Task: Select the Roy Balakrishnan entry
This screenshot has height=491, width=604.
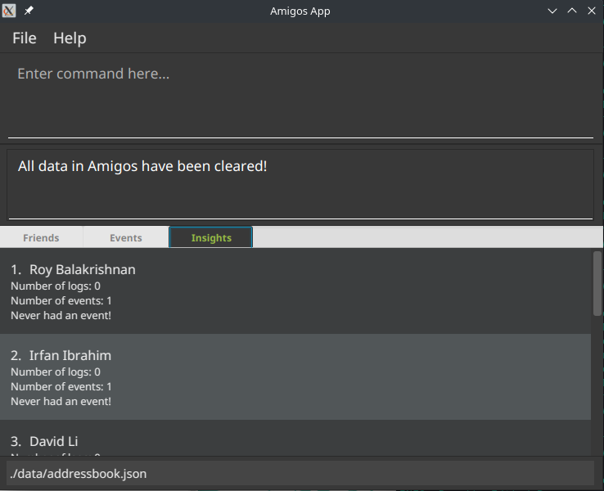Action: coord(295,291)
